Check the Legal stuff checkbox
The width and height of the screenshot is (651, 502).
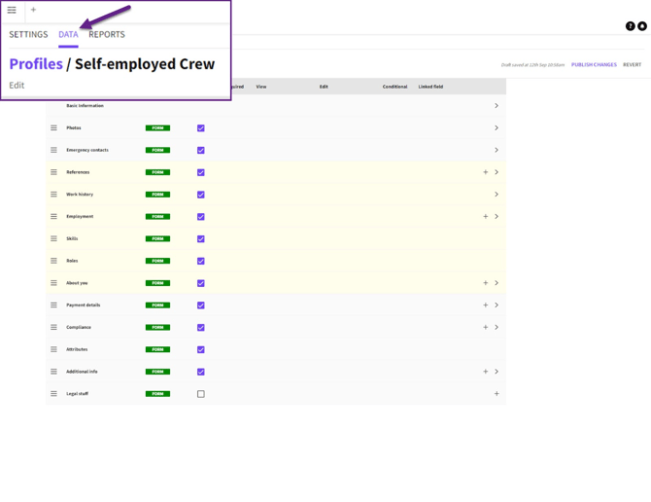point(201,394)
